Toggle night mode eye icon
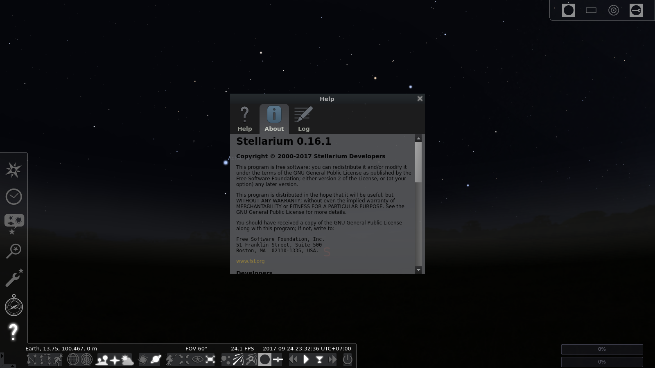655x368 pixels. click(x=197, y=359)
